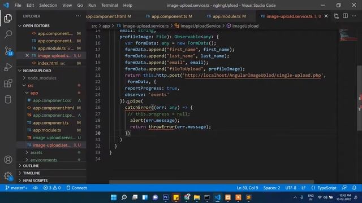Open the File menu

(18, 5)
